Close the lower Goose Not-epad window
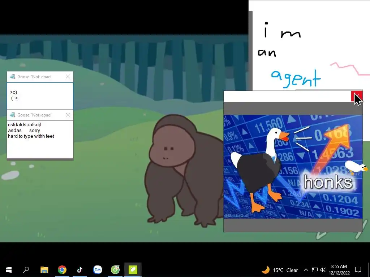This screenshot has width=370, height=277. coord(68,115)
